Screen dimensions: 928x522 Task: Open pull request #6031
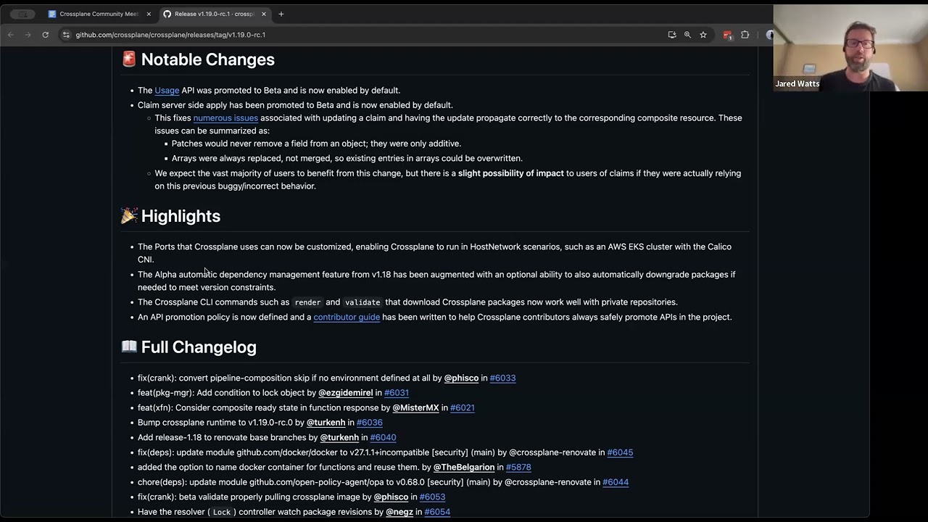tap(397, 393)
